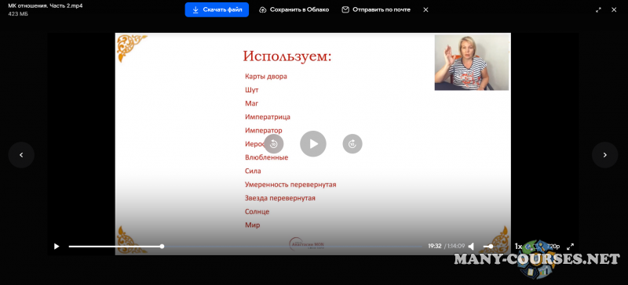Go to the previous file with the left arrow
Screen dimensions: 628x285
pos(21,155)
